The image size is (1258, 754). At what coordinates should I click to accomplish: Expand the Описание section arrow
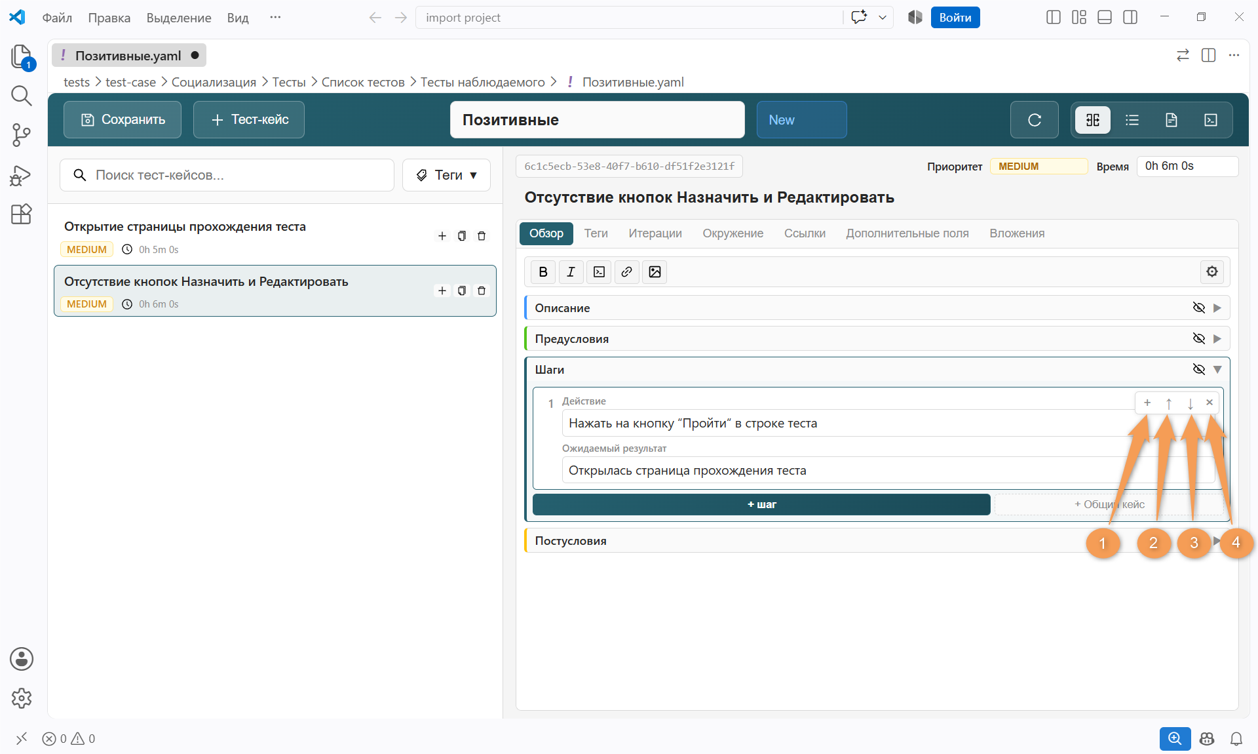point(1217,308)
